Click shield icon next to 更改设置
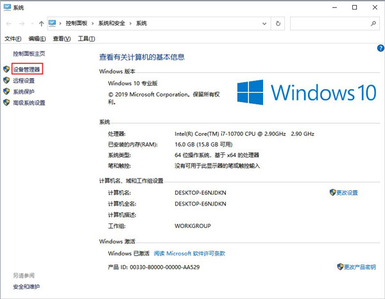Screen dimensions: 385x299 332,192
